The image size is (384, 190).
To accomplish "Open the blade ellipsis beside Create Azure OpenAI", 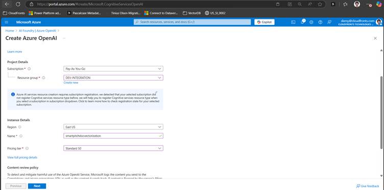I will pos(64,38).
